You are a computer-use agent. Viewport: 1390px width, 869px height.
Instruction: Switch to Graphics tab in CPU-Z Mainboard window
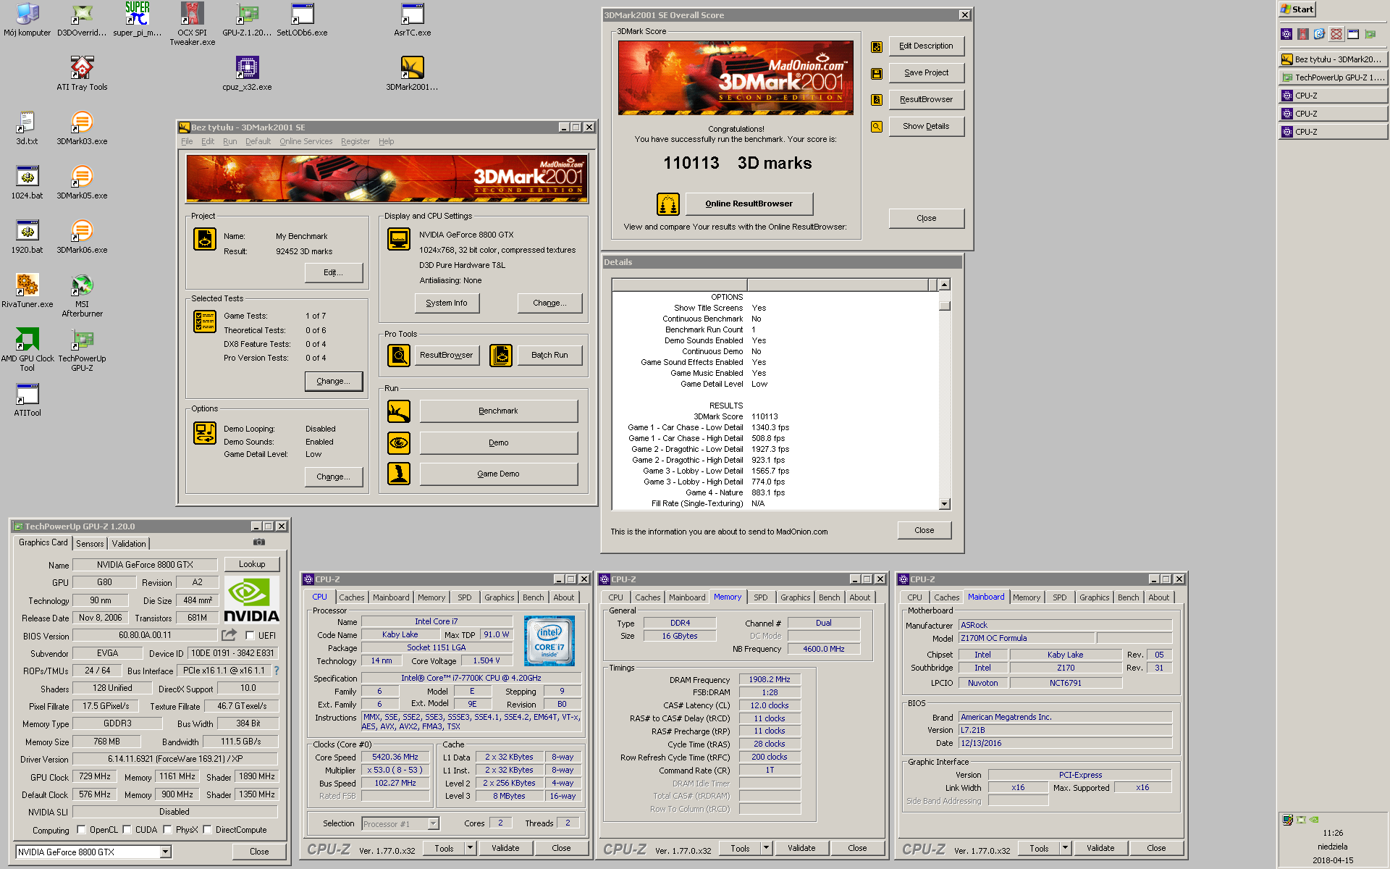click(x=1094, y=597)
